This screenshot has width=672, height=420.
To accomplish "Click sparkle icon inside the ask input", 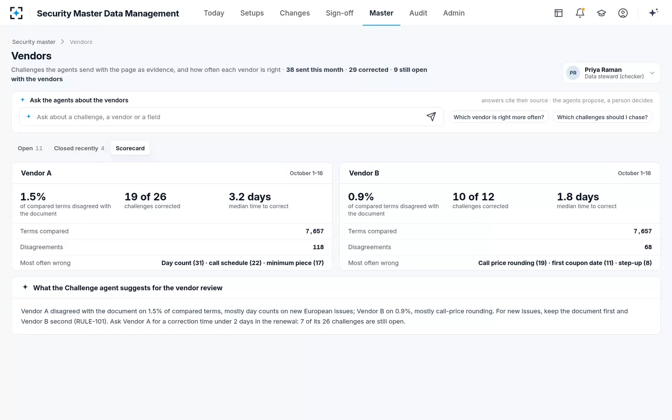I will coord(28,117).
